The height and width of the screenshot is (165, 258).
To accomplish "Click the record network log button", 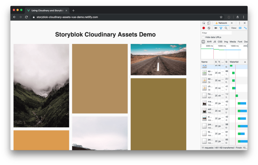I will (204, 28).
